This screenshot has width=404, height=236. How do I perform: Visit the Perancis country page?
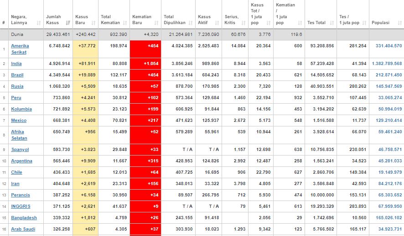(21, 195)
